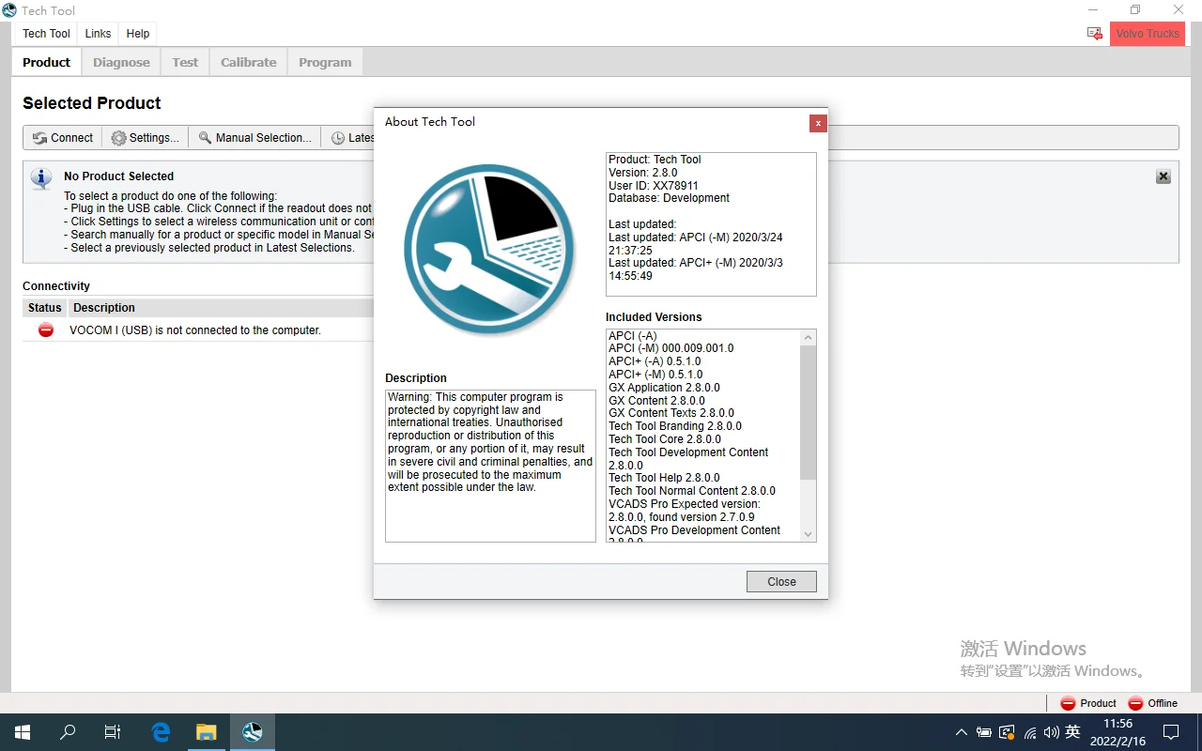This screenshot has width=1202, height=751.
Task: Dismiss the No Product Selected message with X
Action: click(x=1163, y=176)
